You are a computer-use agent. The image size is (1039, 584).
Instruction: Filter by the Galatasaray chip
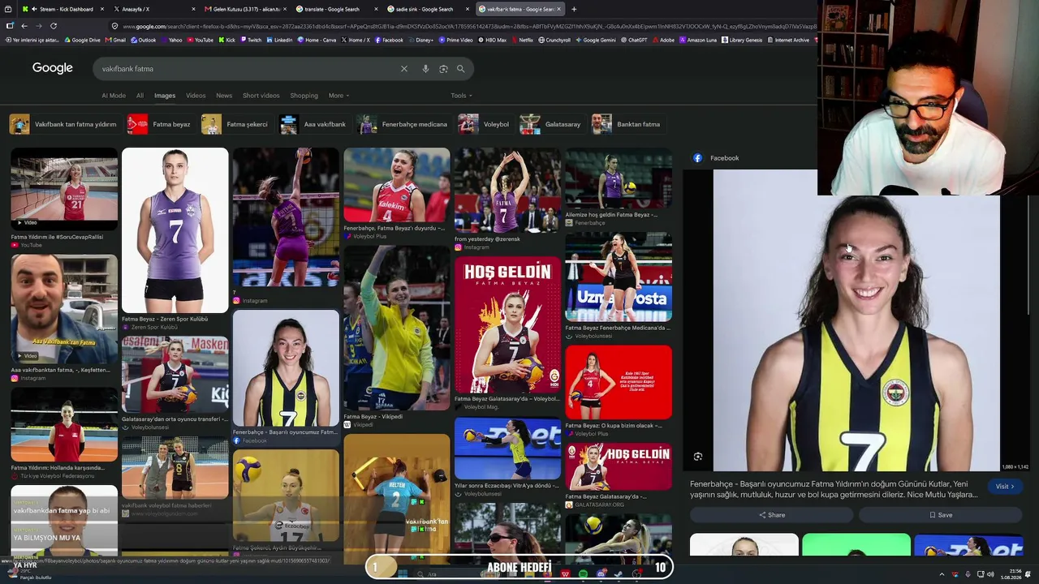(x=551, y=124)
